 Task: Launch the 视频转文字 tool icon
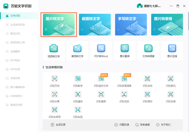click(54, 48)
